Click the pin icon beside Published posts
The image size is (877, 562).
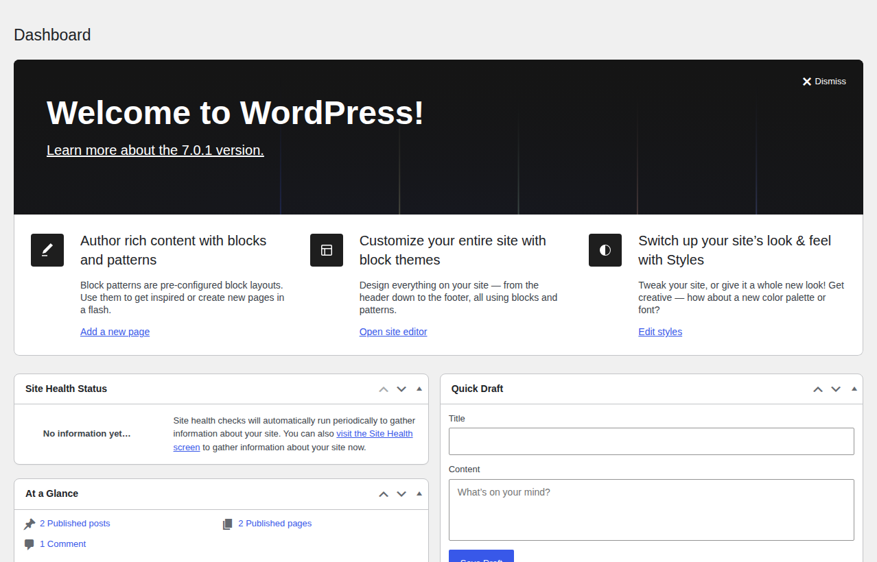(x=30, y=524)
